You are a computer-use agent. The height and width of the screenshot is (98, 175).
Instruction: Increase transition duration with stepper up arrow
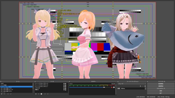pos(145,88)
